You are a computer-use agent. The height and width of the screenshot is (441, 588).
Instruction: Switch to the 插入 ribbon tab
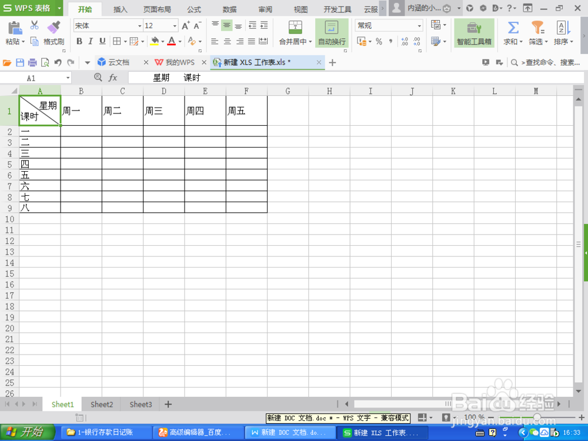(121, 9)
